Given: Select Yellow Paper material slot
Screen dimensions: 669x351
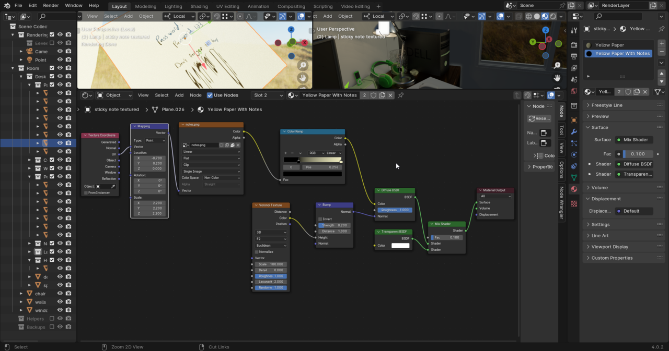Looking at the screenshot, I should click(609, 45).
